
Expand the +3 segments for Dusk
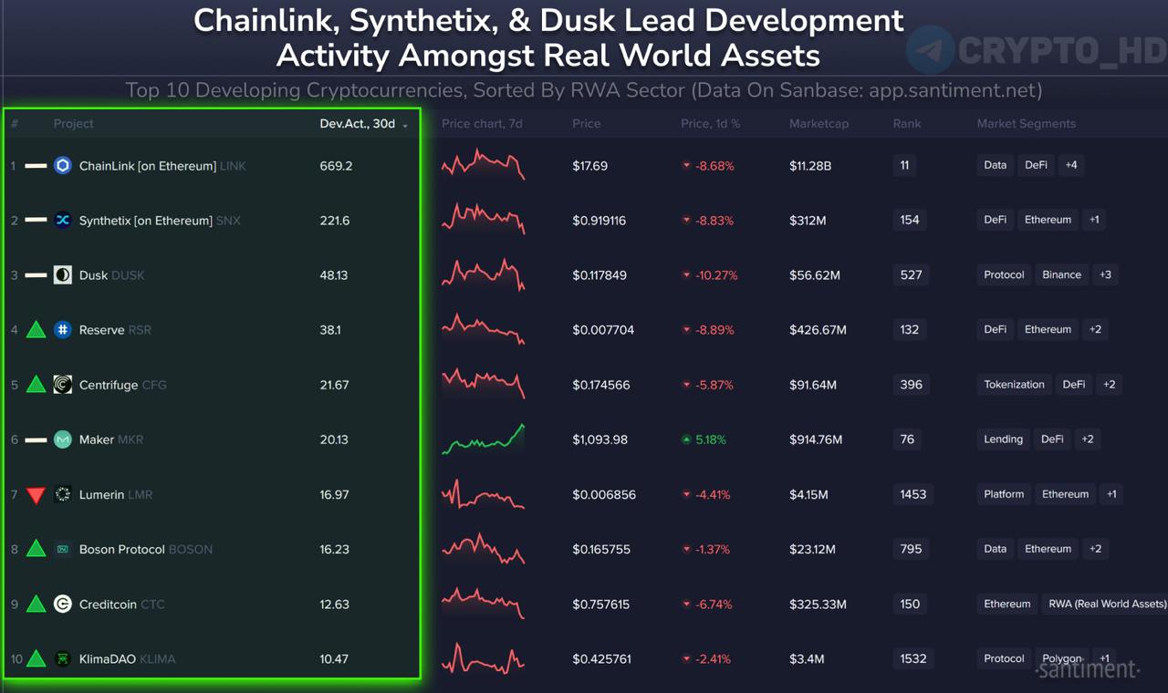tap(1105, 274)
